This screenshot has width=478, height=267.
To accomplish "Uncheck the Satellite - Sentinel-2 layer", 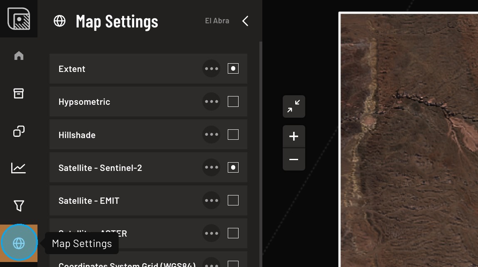I will tap(233, 168).
